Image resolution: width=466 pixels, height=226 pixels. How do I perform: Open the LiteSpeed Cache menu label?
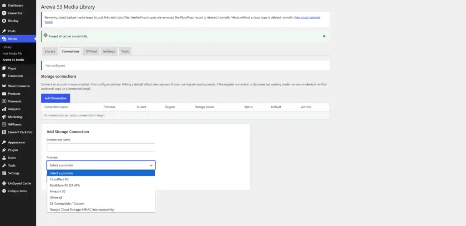[19, 183]
